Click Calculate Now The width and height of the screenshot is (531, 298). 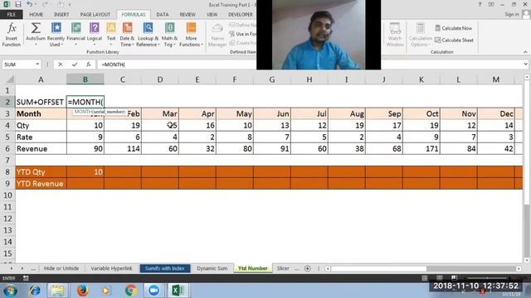pyautogui.click(x=454, y=28)
